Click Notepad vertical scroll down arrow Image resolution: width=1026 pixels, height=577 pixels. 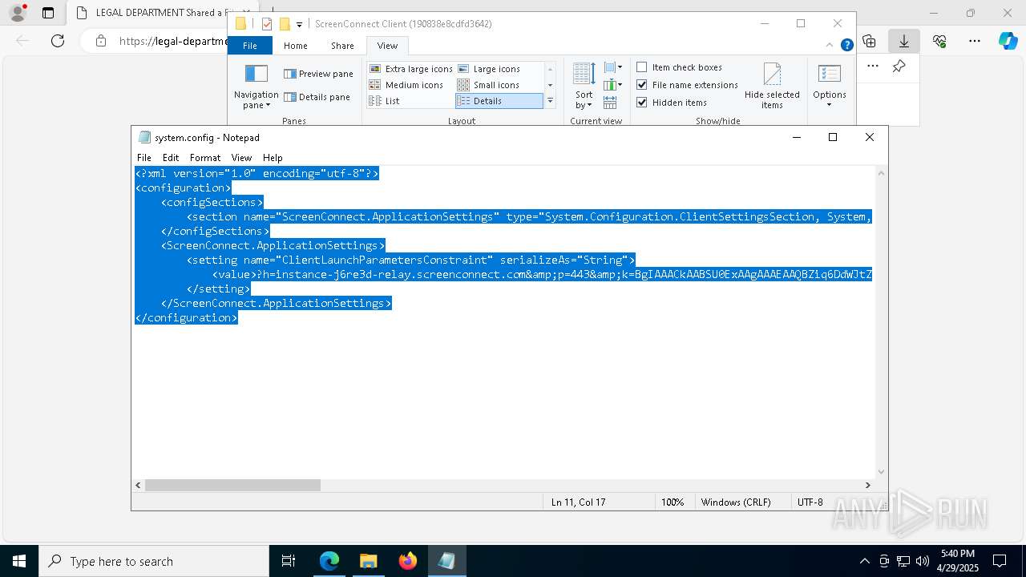[882, 472]
